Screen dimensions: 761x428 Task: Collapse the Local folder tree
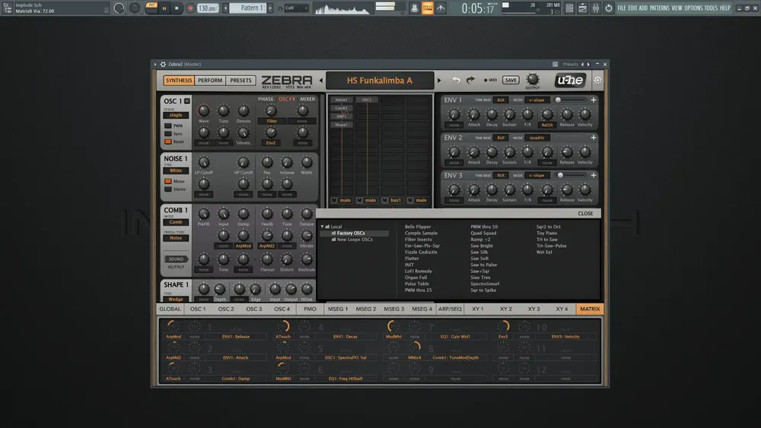click(323, 227)
